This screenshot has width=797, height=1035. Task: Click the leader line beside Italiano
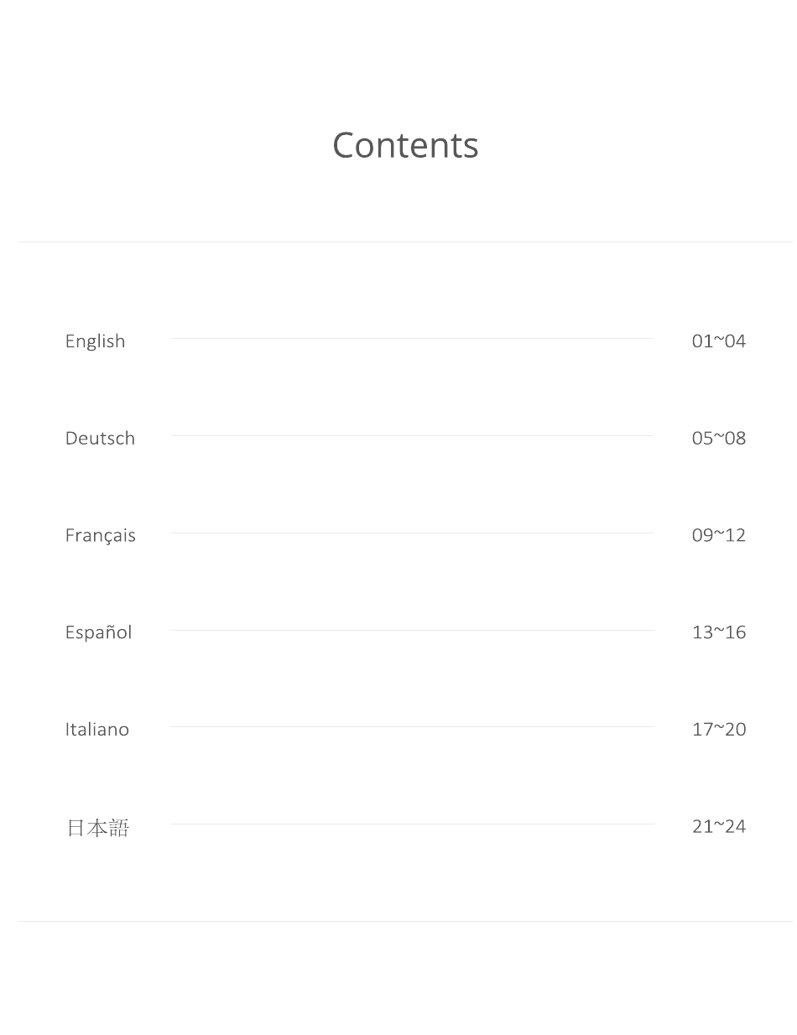coord(412,727)
